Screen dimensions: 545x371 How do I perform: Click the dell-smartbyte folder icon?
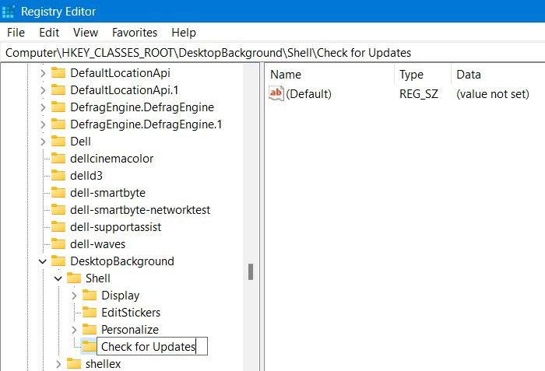[58, 192]
